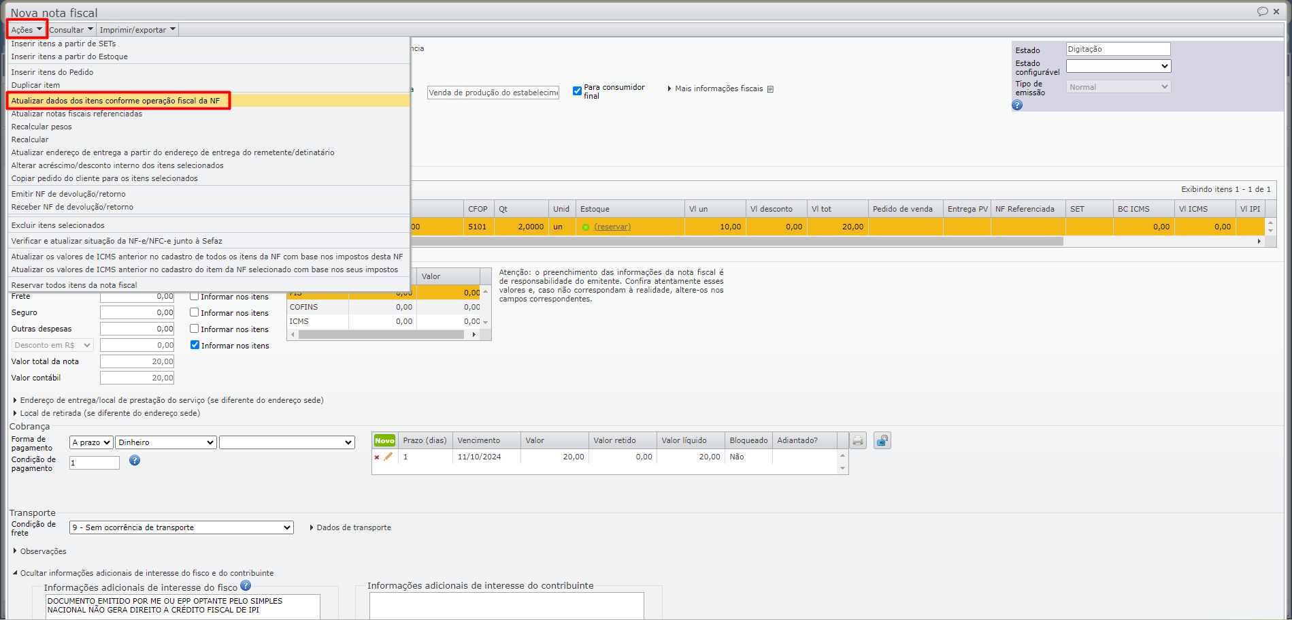
Task: Choose Excluir itens selecionados
Action: [x=208, y=225]
